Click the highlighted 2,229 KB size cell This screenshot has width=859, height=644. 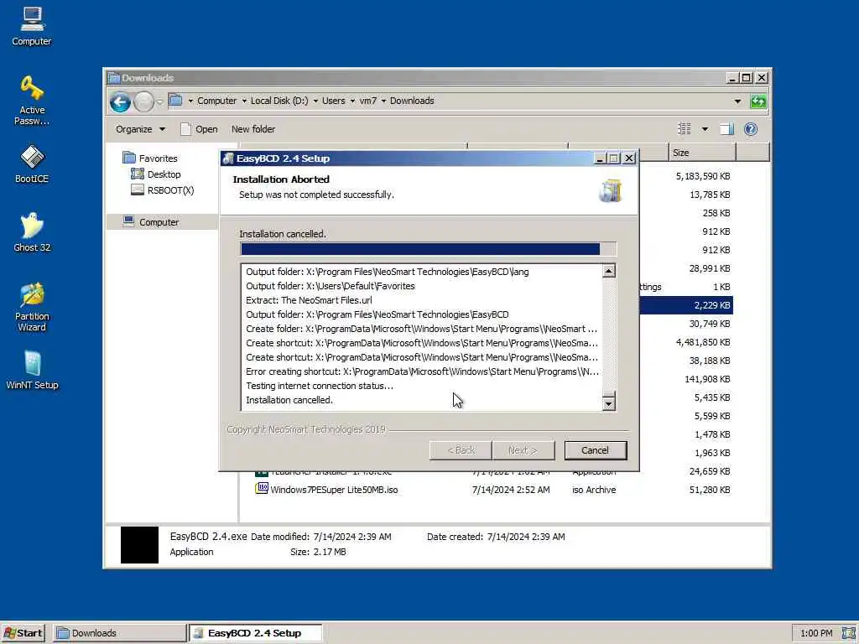[x=711, y=305]
